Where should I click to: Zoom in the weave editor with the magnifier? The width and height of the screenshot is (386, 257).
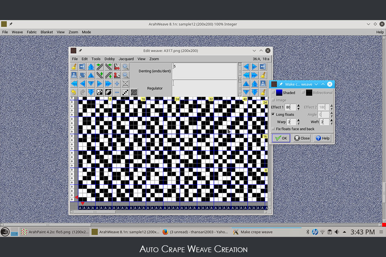pos(125,67)
